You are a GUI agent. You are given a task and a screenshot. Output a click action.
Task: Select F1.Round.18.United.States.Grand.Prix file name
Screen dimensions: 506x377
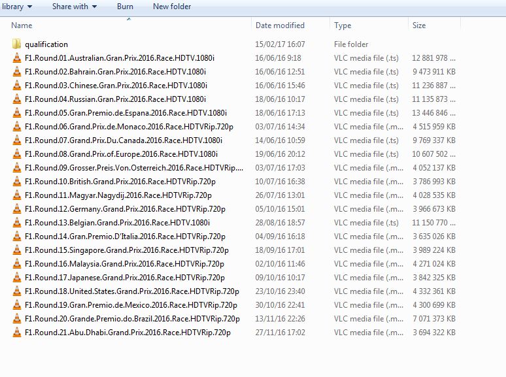[131, 291]
